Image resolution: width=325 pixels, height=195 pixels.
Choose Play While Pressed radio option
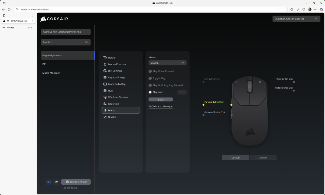pyautogui.click(x=150, y=71)
